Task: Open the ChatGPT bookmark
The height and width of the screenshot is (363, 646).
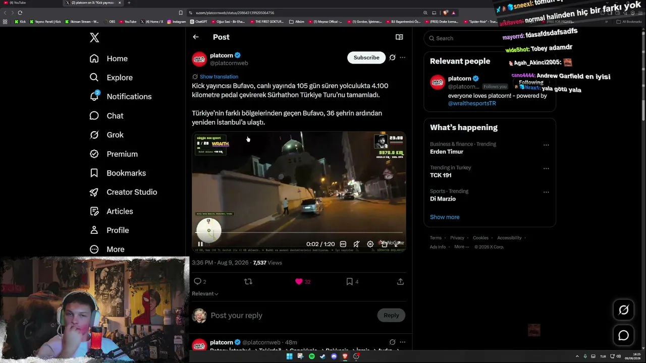Action: [198, 22]
